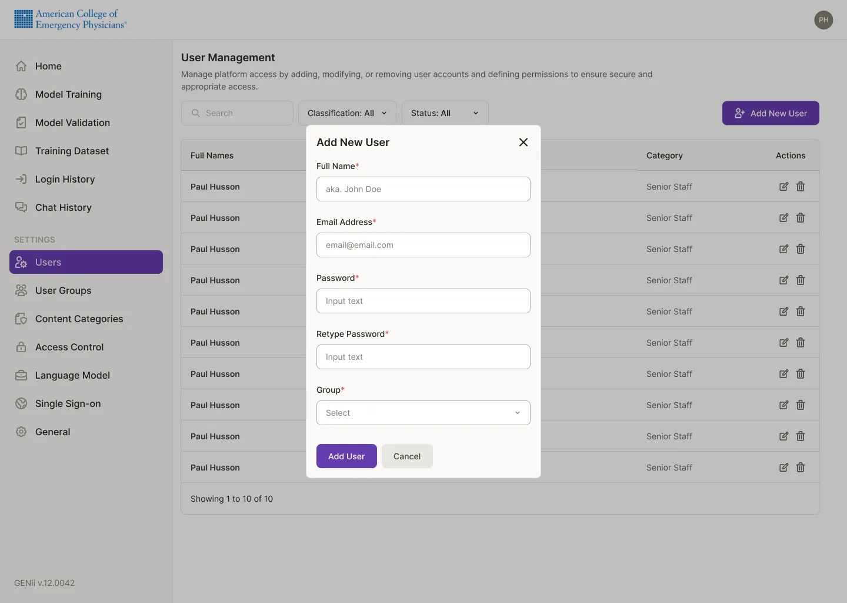Image resolution: width=847 pixels, height=603 pixels.
Task: Open Model Training via its brain icon
Action: 21,94
